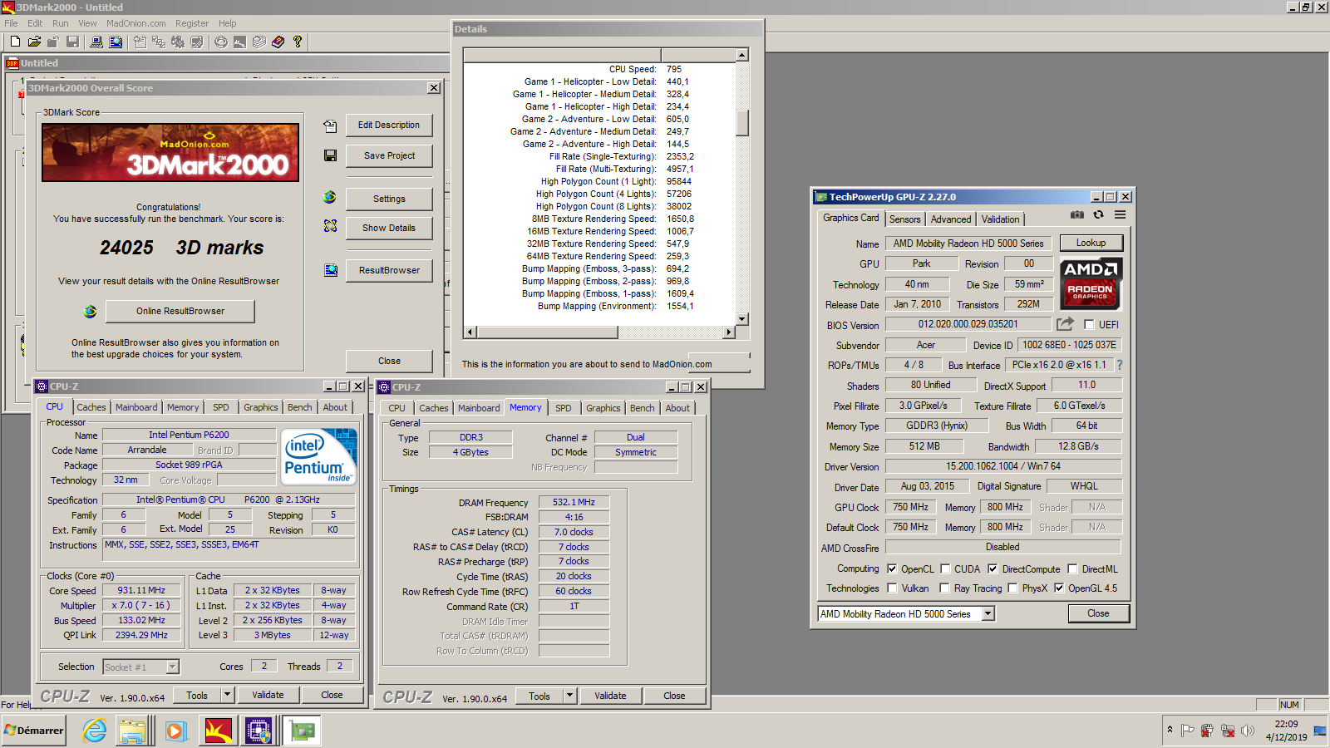Viewport: 1330px width, 748px height.
Task: Click the Details scroll down arrow
Action: 742,319
